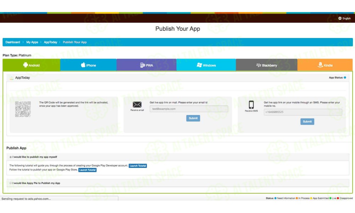The height and width of the screenshot is (213, 355).
Task: Launch Tutorial for Google Play Developer account
Action: [138, 166]
